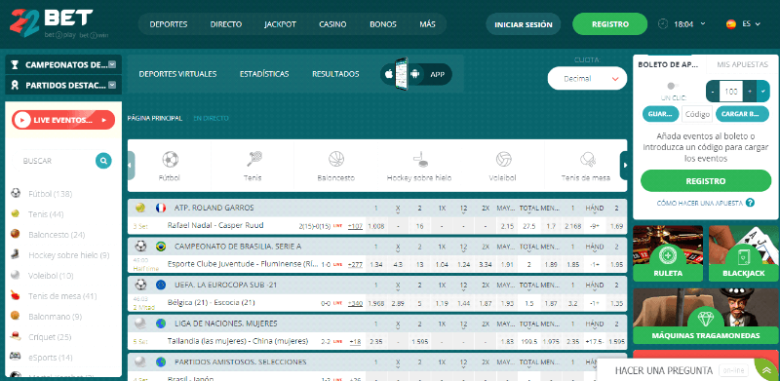Open the time zone dropdown arrow

pos(703,23)
